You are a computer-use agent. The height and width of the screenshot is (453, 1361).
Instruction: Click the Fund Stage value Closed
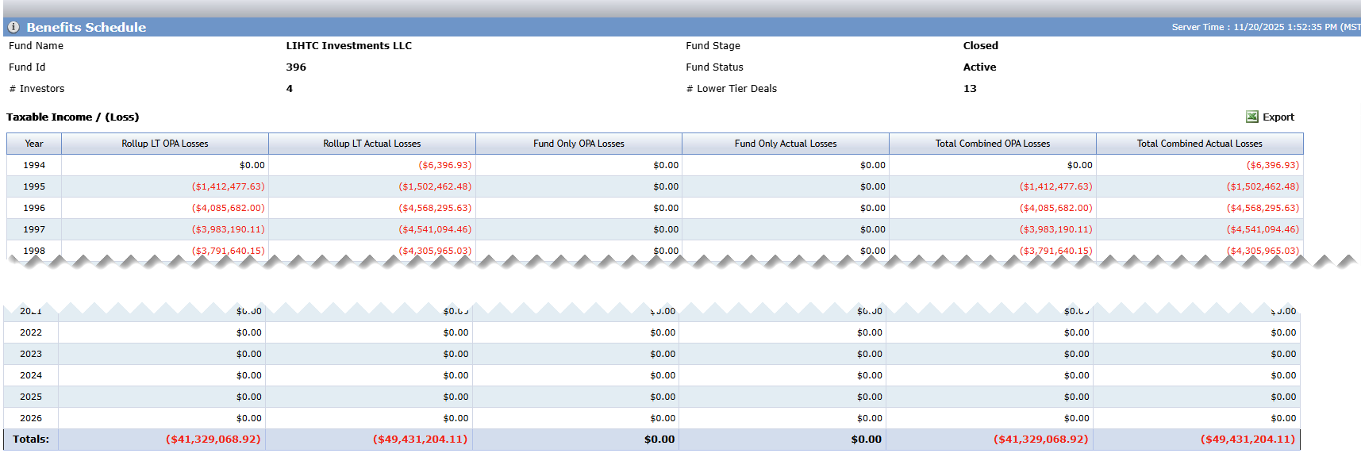981,46
